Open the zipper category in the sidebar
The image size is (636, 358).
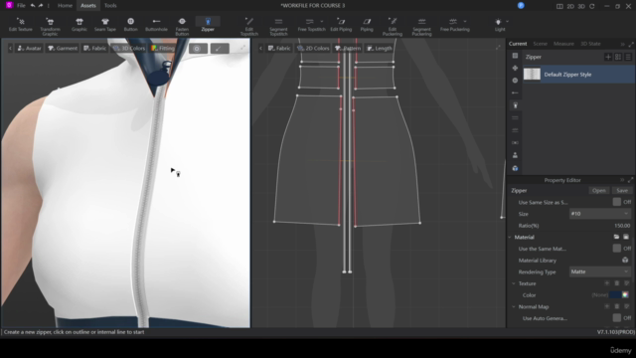(x=515, y=105)
